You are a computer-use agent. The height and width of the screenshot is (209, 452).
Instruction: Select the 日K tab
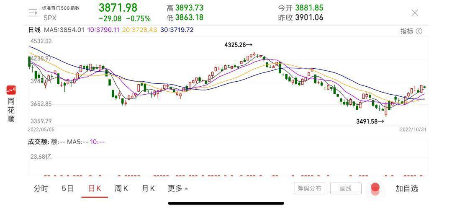pyautogui.click(x=95, y=188)
